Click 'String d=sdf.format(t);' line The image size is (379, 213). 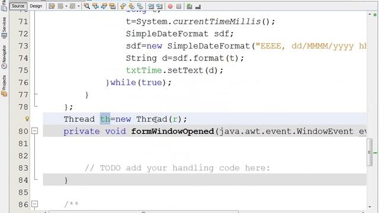(x=185, y=58)
